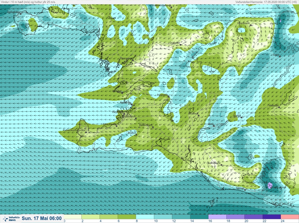299x223 pixels.
Task: Select the pink above-24 m/s legend swatch
Action: [290, 217]
